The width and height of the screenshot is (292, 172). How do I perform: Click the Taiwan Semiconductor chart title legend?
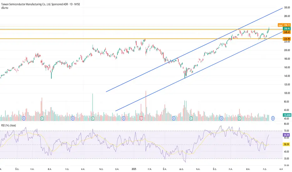[x=41, y=4]
